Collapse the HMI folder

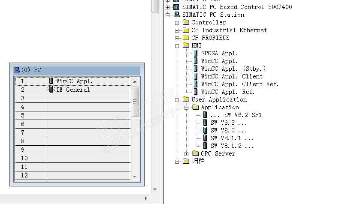[x=177, y=46]
